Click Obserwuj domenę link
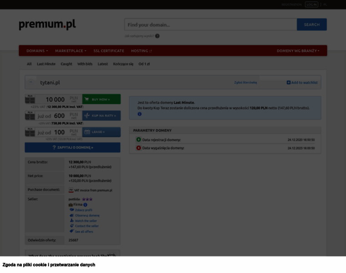Viewport: 346px width, 273px height. pyautogui.click(x=87, y=216)
